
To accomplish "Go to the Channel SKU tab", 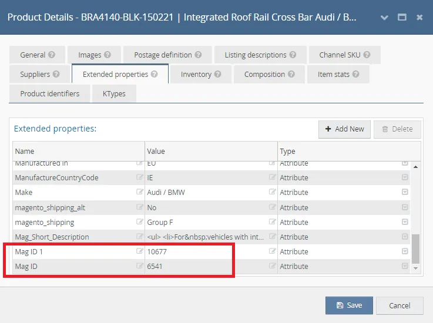I will [345, 55].
